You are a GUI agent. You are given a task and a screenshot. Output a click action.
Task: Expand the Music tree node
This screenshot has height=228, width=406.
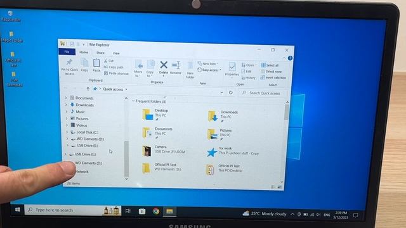coord(67,111)
